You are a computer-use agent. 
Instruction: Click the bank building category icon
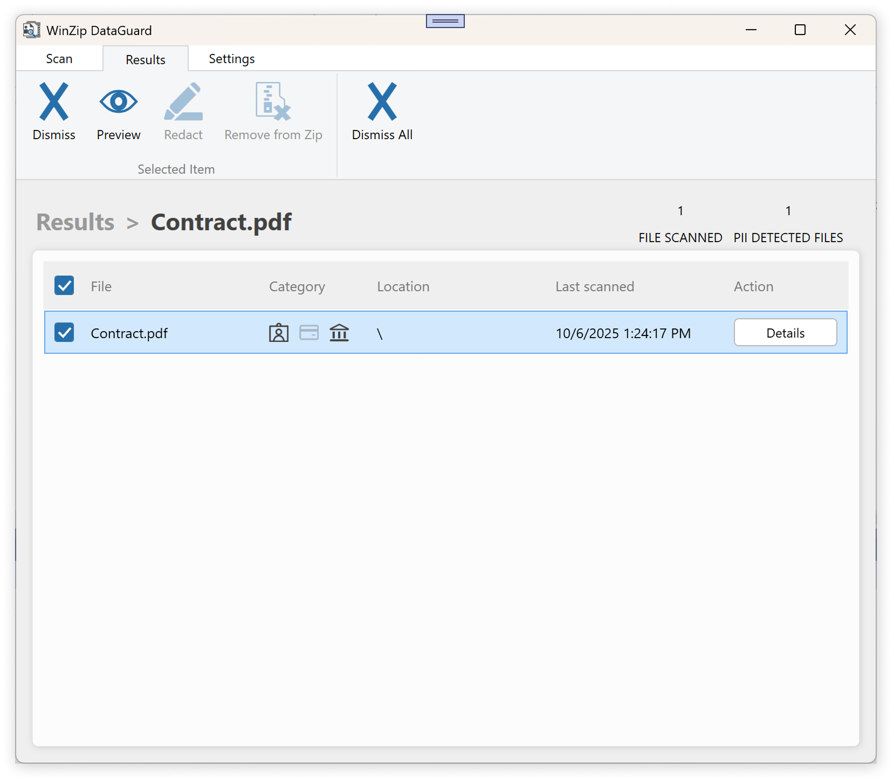tap(339, 333)
